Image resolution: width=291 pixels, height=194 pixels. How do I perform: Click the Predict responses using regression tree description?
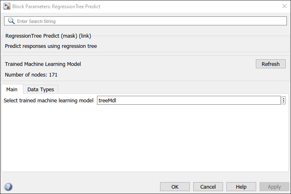pyautogui.click(x=51, y=46)
